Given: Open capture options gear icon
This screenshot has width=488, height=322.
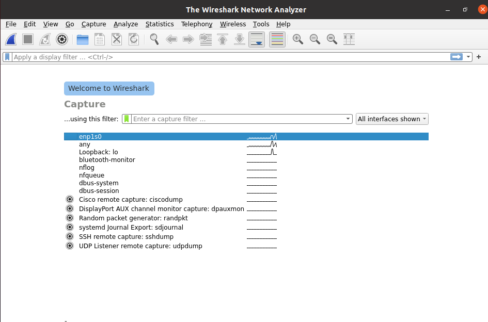Looking at the screenshot, I should tap(62, 40).
